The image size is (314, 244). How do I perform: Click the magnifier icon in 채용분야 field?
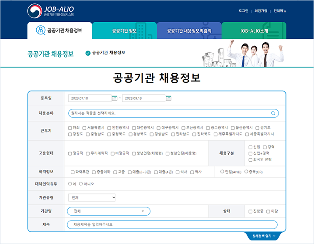[x=273, y=113]
